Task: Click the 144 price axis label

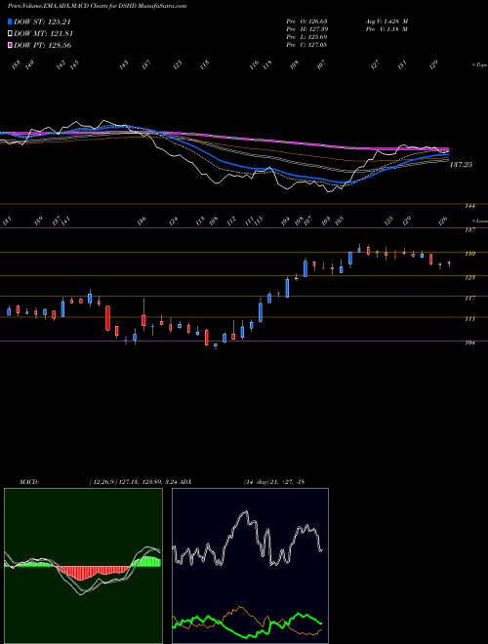Action: (469, 206)
